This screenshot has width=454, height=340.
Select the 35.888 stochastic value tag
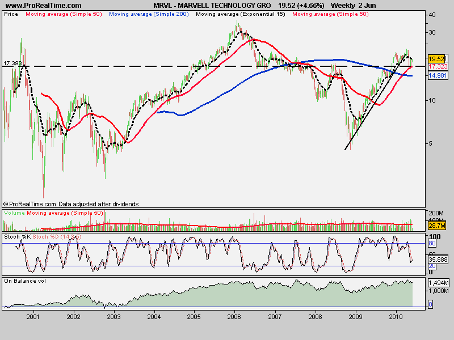438,260
